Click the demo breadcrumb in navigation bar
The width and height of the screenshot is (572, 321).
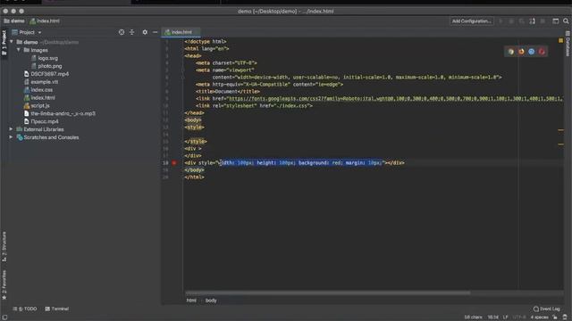click(x=14, y=21)
